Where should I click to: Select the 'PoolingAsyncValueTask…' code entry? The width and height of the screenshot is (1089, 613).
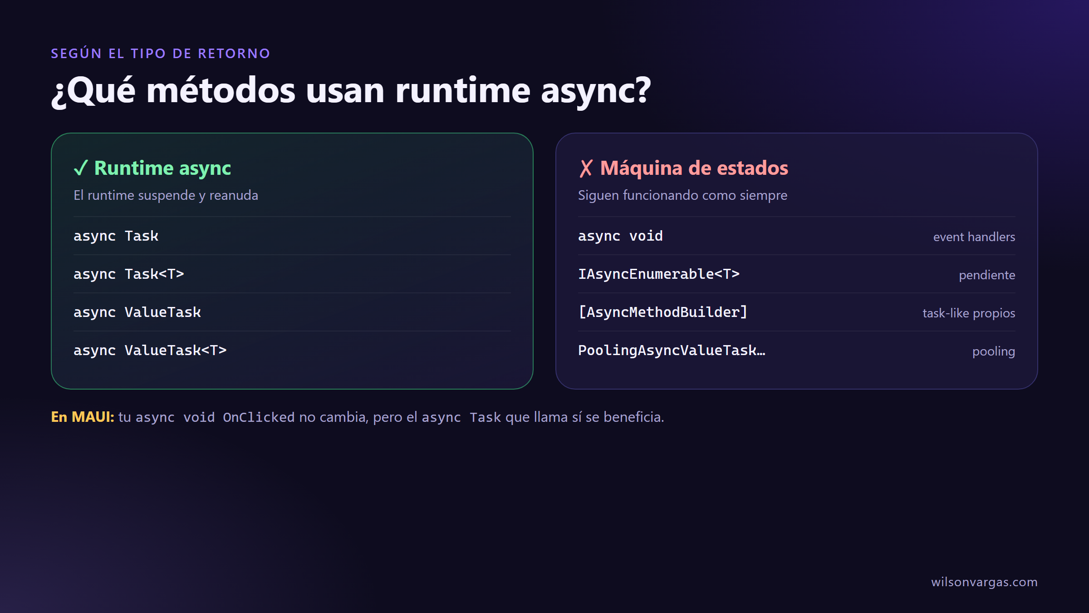(672, 351)
